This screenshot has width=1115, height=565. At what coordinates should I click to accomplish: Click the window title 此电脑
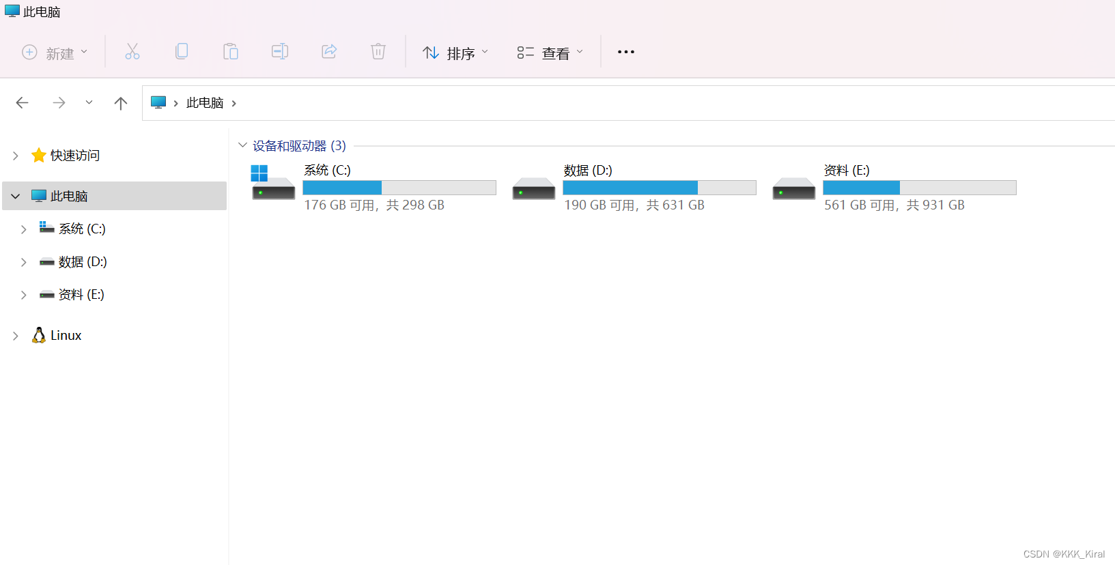(x=42, y=12)
